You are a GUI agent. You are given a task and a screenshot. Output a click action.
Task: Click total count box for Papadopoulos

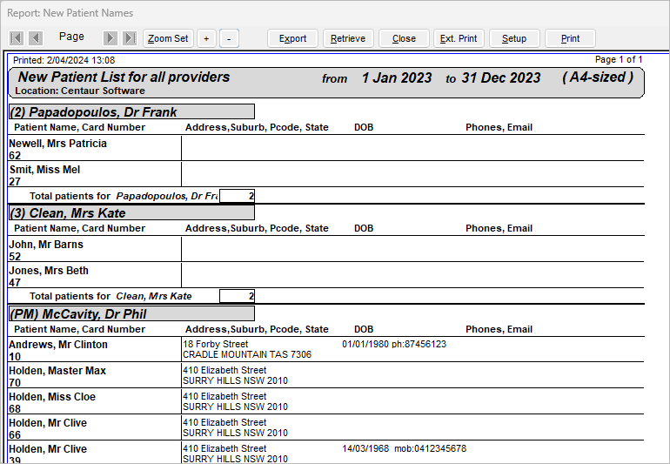238,196
